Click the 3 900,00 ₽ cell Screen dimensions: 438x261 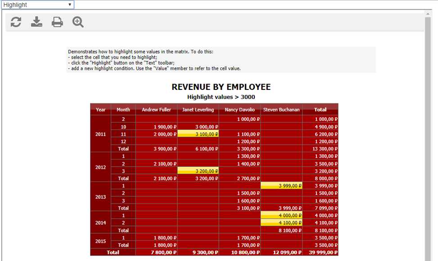pos(157,149)
